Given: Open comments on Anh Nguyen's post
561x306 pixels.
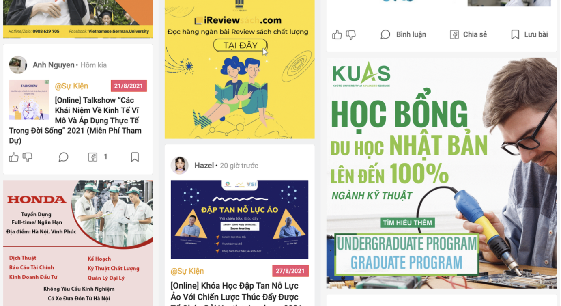Looking at the screenshot, I should click(63, 157).
